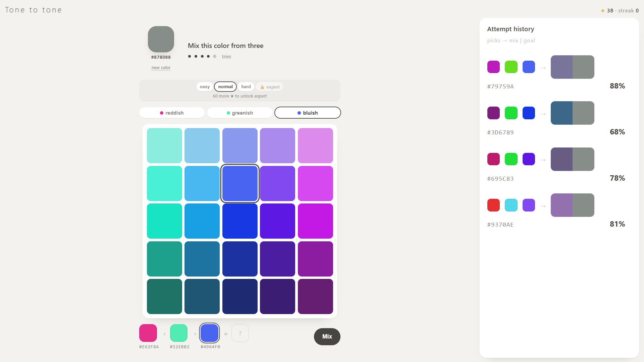Click the blue pick in the 88% attempt
The image size is (644, 362).
[529, 67]
